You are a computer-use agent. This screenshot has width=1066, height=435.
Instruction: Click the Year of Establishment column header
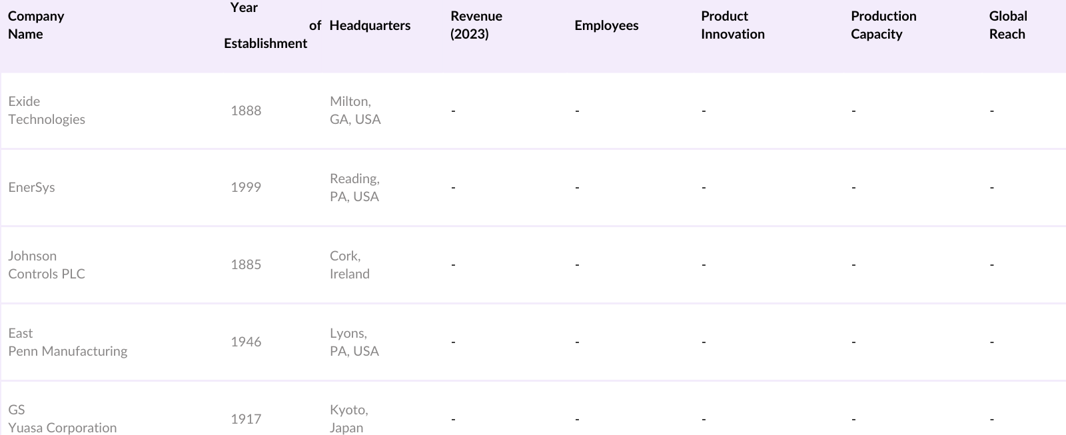point(265,25)
